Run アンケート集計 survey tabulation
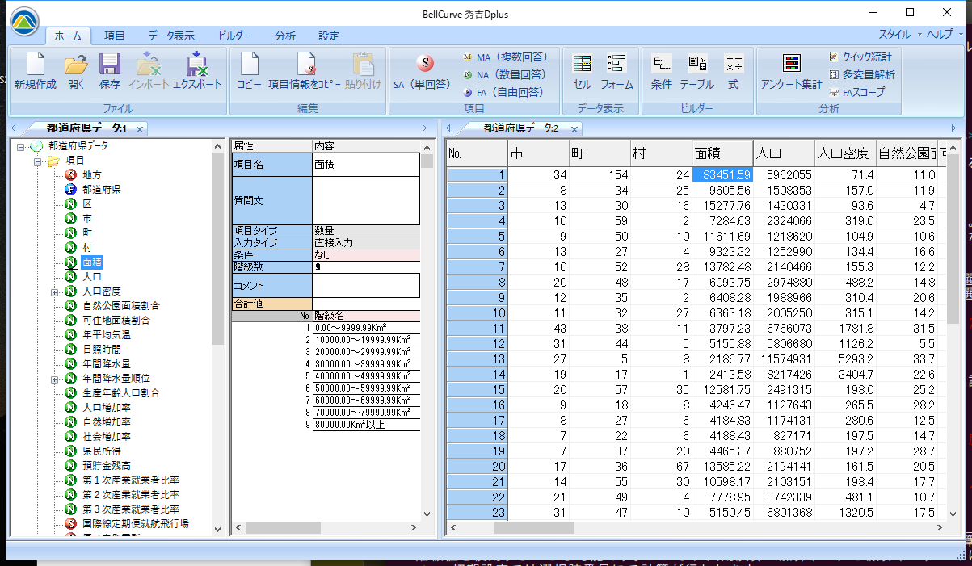Image resolution: width=972 pixels, height=566 pixels. point(791,69)
